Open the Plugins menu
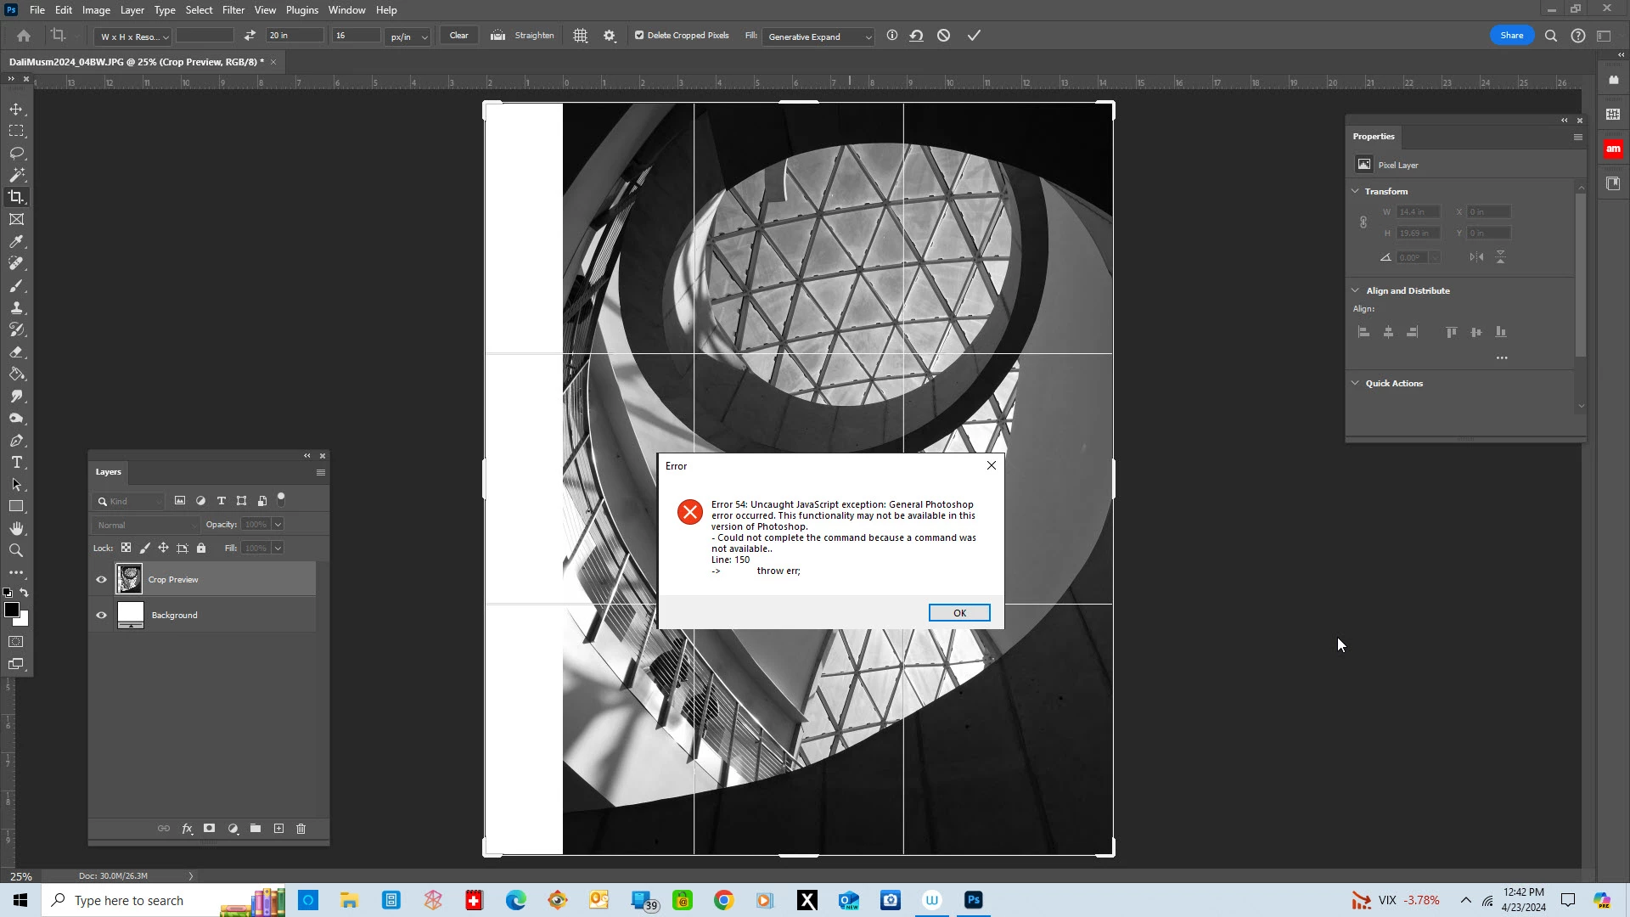 point(301,10)
